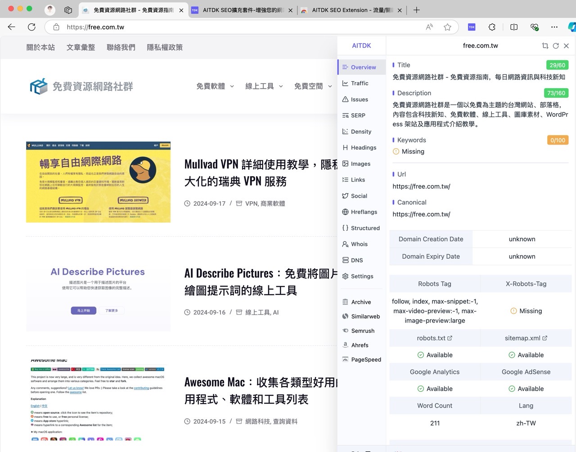Click the Archive icon
The image size is (576, 452).
[x=345, y=302]
